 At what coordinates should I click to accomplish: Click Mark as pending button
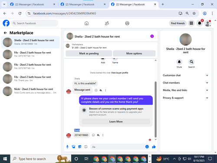coord(89,53)
